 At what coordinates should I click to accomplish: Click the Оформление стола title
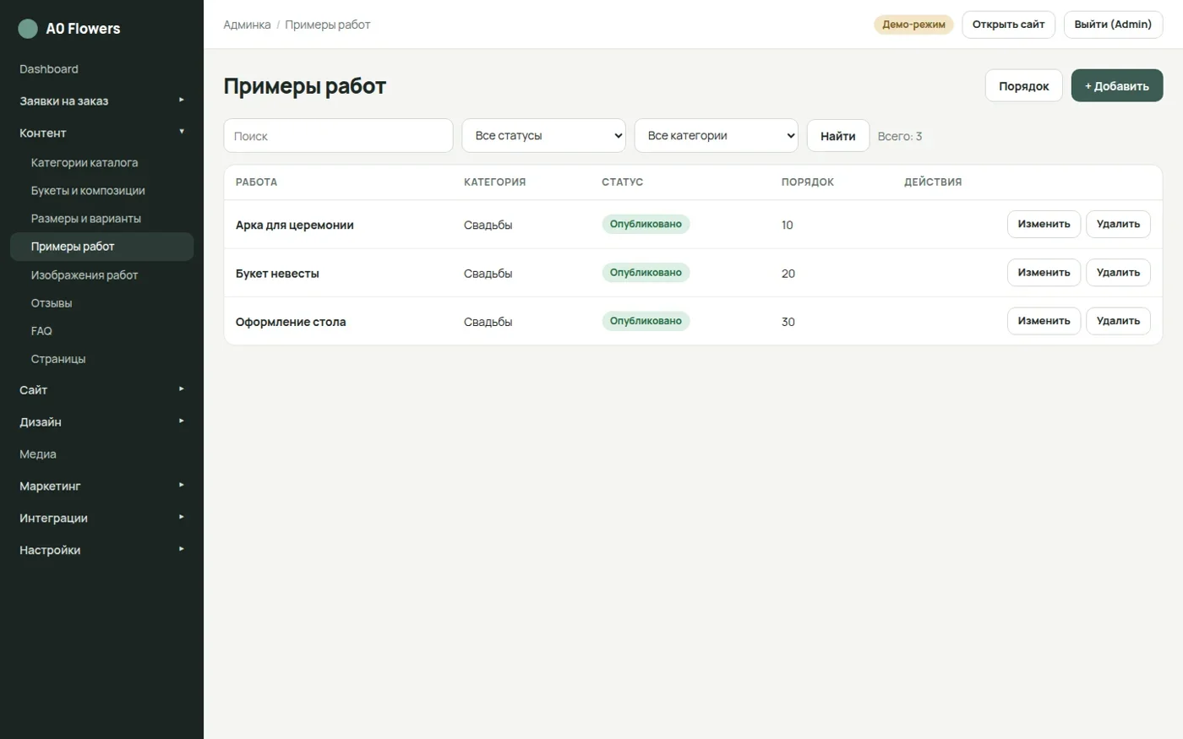pos(291,322)
